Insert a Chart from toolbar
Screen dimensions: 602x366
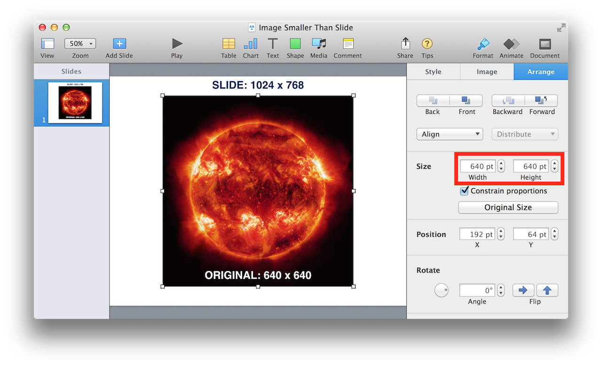[x=251, y=44]
